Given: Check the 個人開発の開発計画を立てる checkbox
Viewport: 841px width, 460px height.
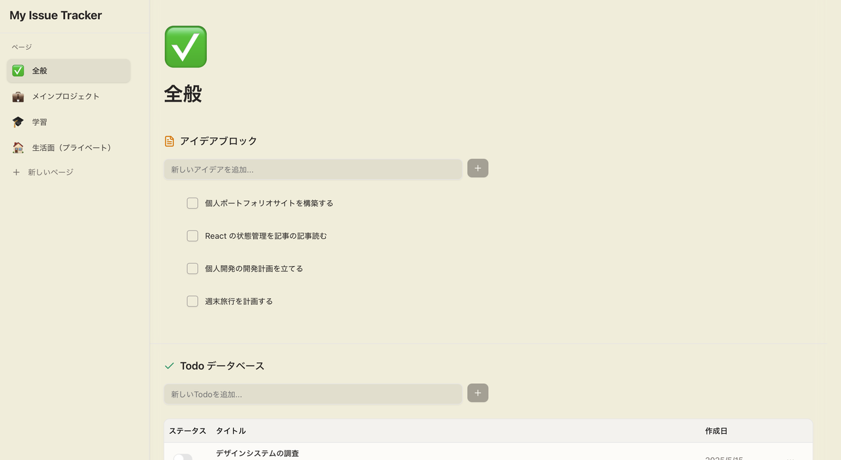Looking at the screenshot, I should (x=192, y=268).
